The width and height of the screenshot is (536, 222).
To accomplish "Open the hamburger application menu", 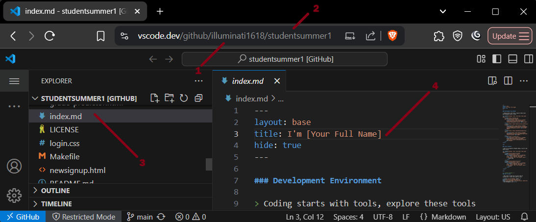I will 14,81.
